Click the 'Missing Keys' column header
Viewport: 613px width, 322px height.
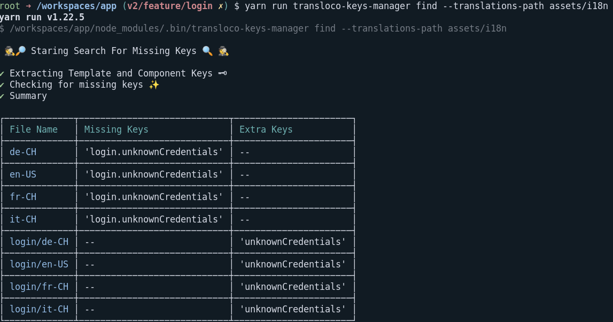115,129
